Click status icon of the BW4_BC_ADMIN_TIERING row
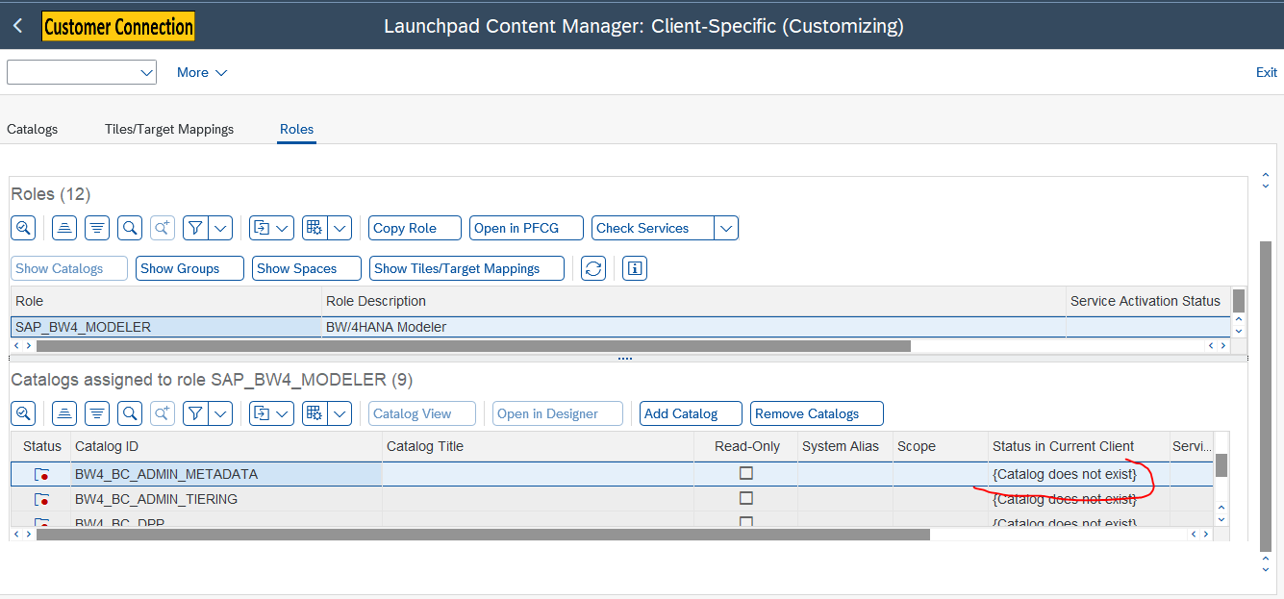 [41, 499]
